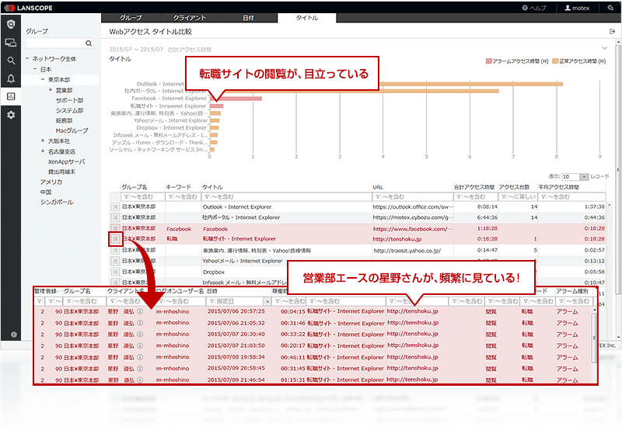Open detail icon for Outlook row
Screen dimensions: 622x430
click(x=115, y=206)
